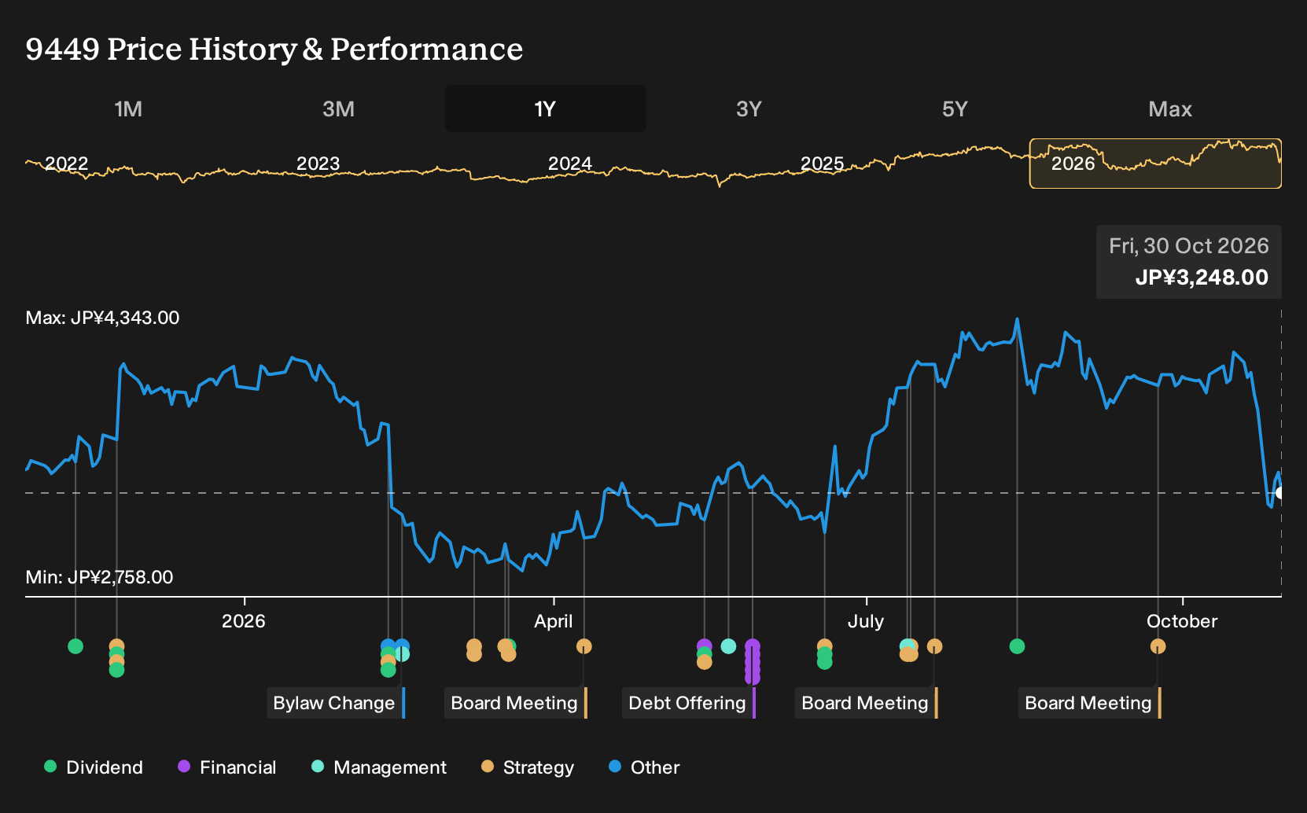Click the 2023 label in the overview chart
This screenshot has height=813, width=1307.
click(x=318, y=164)
